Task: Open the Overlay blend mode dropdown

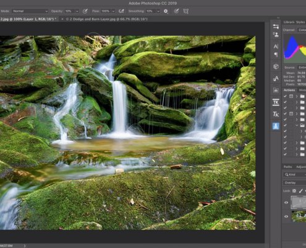Action: (295, 183)
